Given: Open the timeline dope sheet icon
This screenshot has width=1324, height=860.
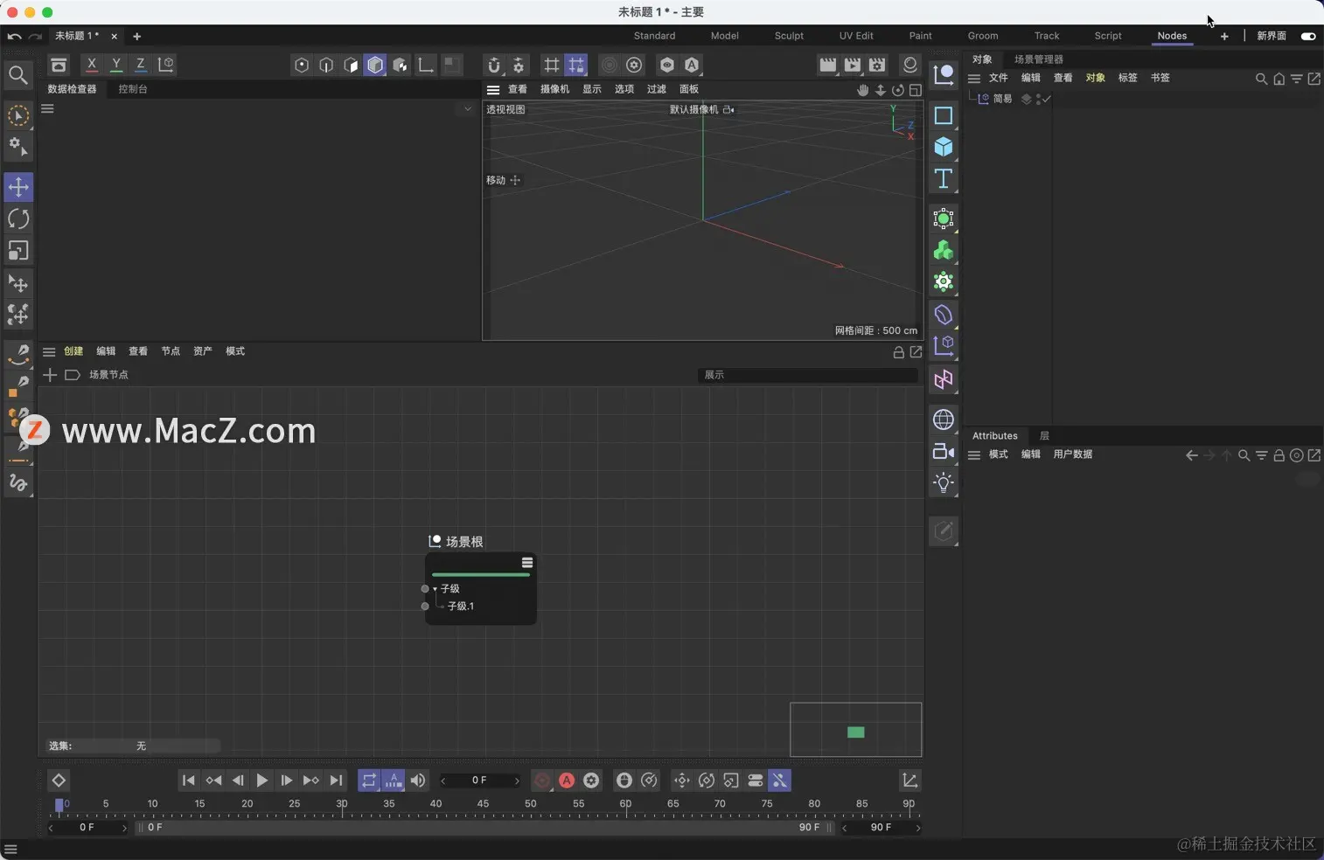Looking at the screenshot, I should point(909,780).
